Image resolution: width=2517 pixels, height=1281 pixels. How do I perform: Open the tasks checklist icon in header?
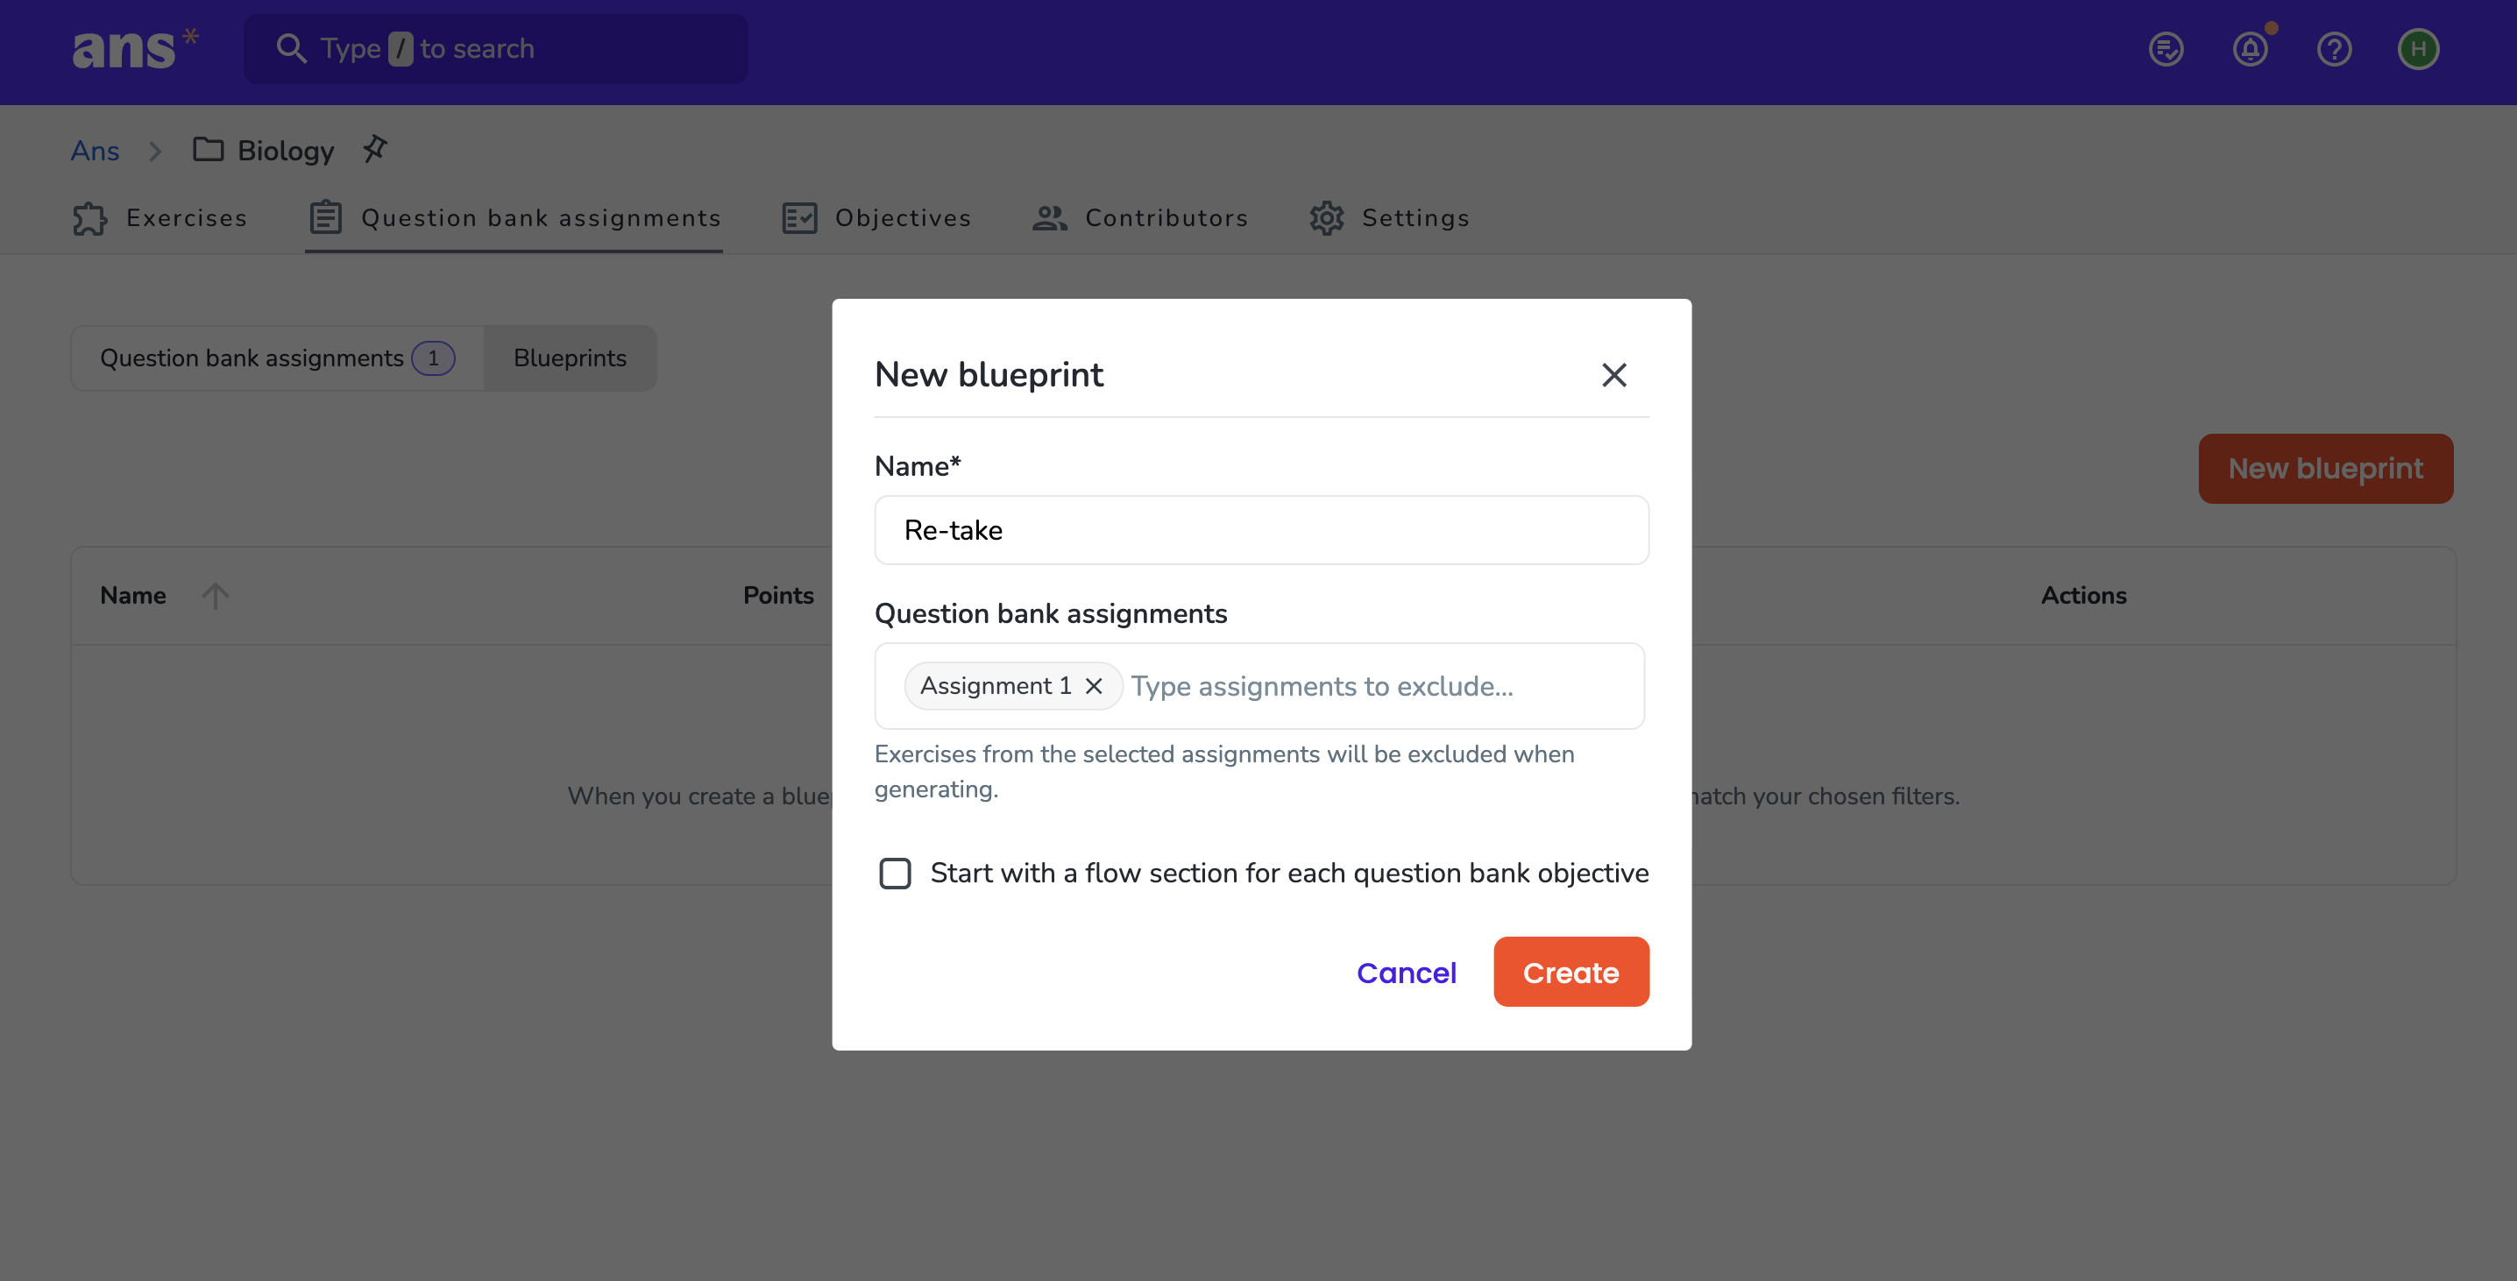tap(2166, 49)
